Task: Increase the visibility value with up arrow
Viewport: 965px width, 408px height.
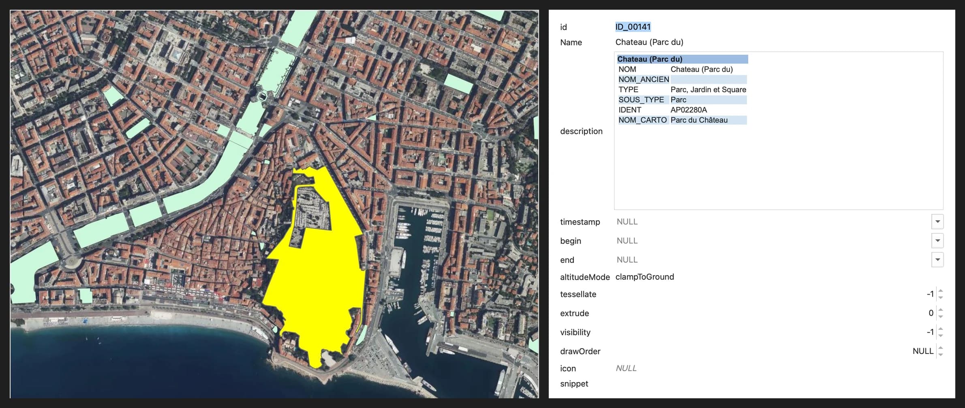Action: [x=941, y=329]
